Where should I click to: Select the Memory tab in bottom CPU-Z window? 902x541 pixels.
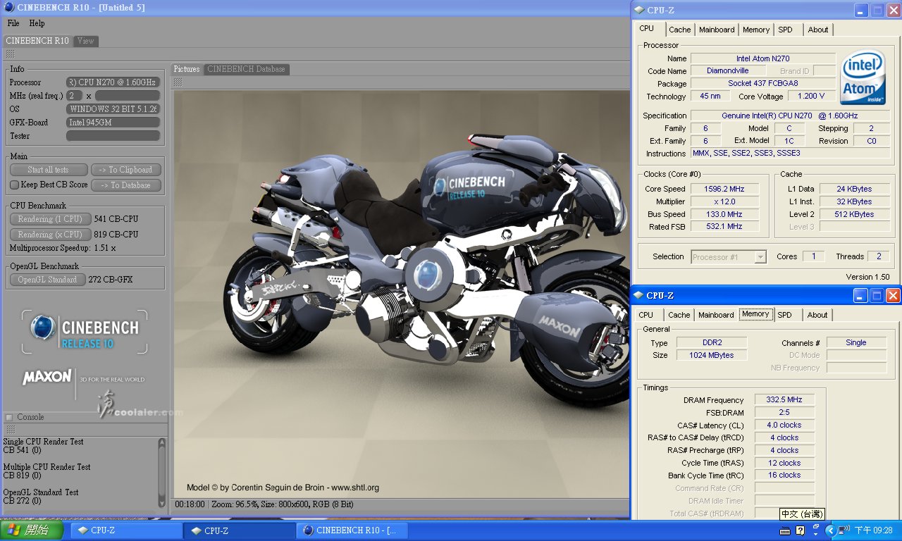pyautogui.click(x=755, y=314)
